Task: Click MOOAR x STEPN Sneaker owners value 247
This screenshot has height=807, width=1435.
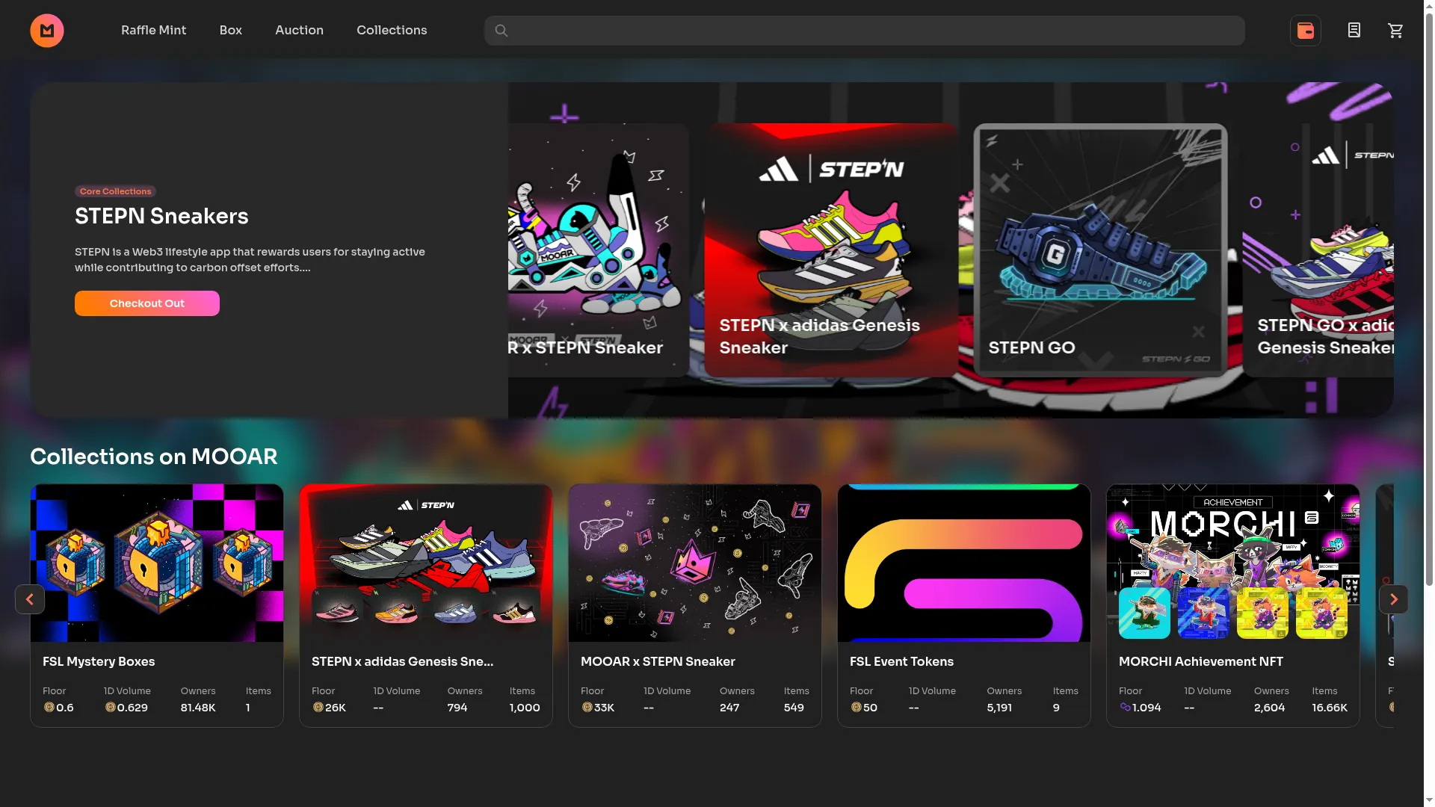Action: (x=729, y=708)
